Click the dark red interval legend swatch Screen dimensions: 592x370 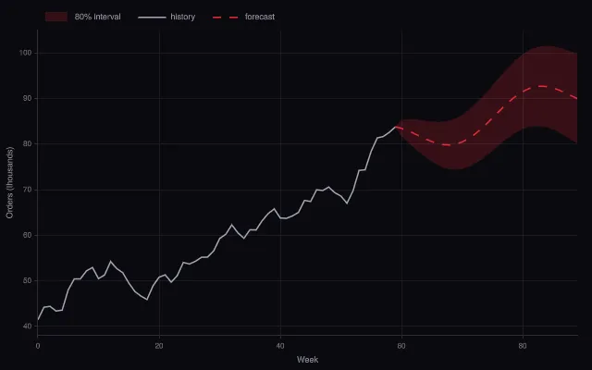click(x=56, y=17)
